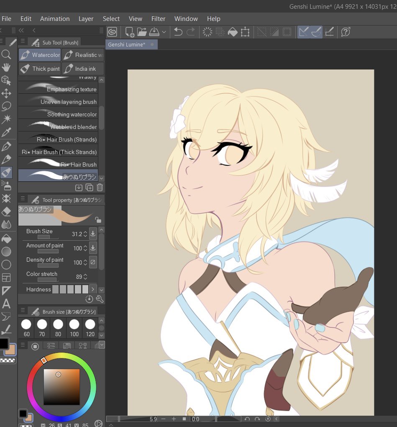Toggle the tool property lock icon
Image resolution: width=397 pixels, height=427 pixels.
(98, 219)
